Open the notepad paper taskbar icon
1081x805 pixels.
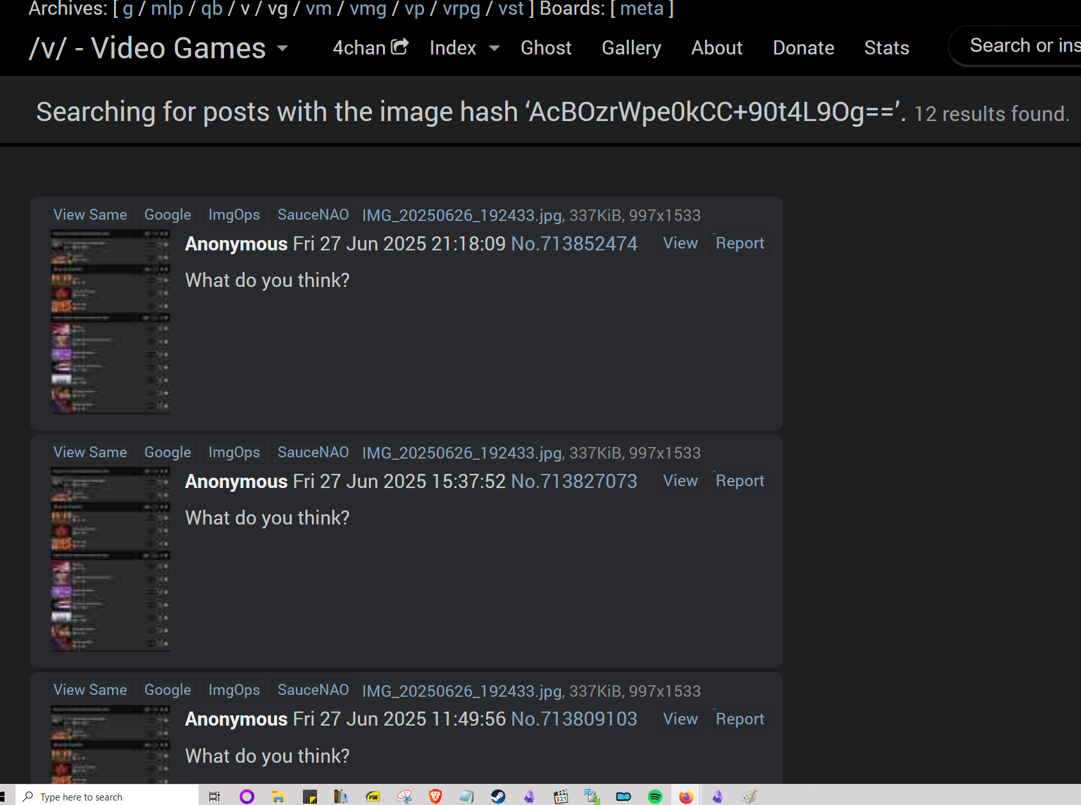[466, 797]
